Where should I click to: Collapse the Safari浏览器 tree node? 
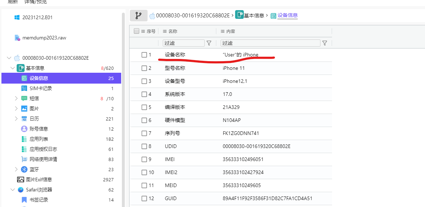tap(13, 190)
